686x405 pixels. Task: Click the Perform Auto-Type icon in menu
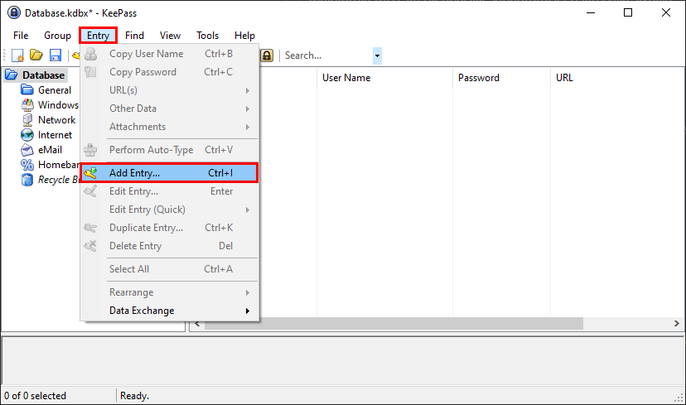point(90,150)
